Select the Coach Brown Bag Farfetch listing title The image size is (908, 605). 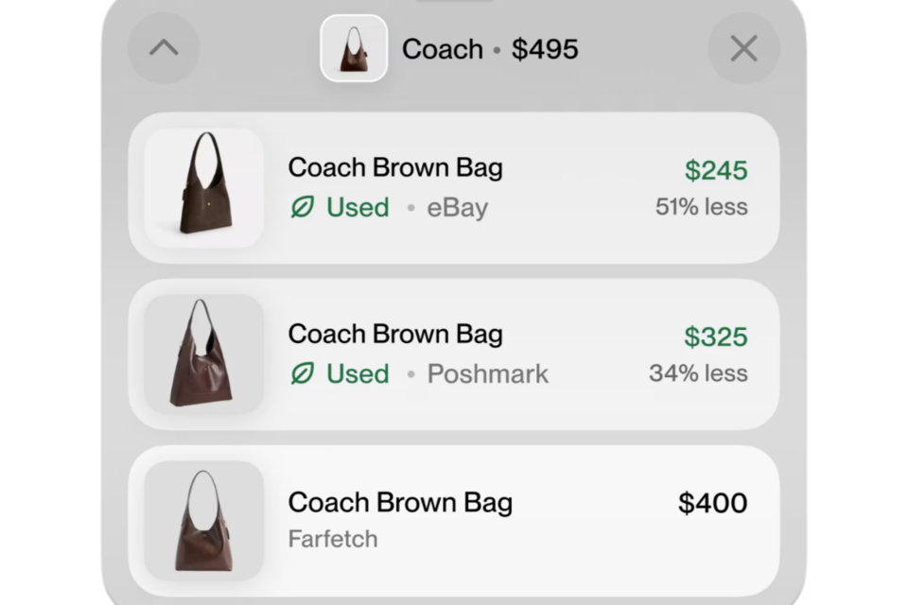[400, 502]
